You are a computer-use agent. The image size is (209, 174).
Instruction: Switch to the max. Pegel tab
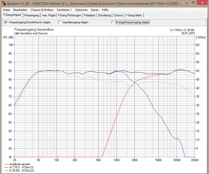point(49,15)
